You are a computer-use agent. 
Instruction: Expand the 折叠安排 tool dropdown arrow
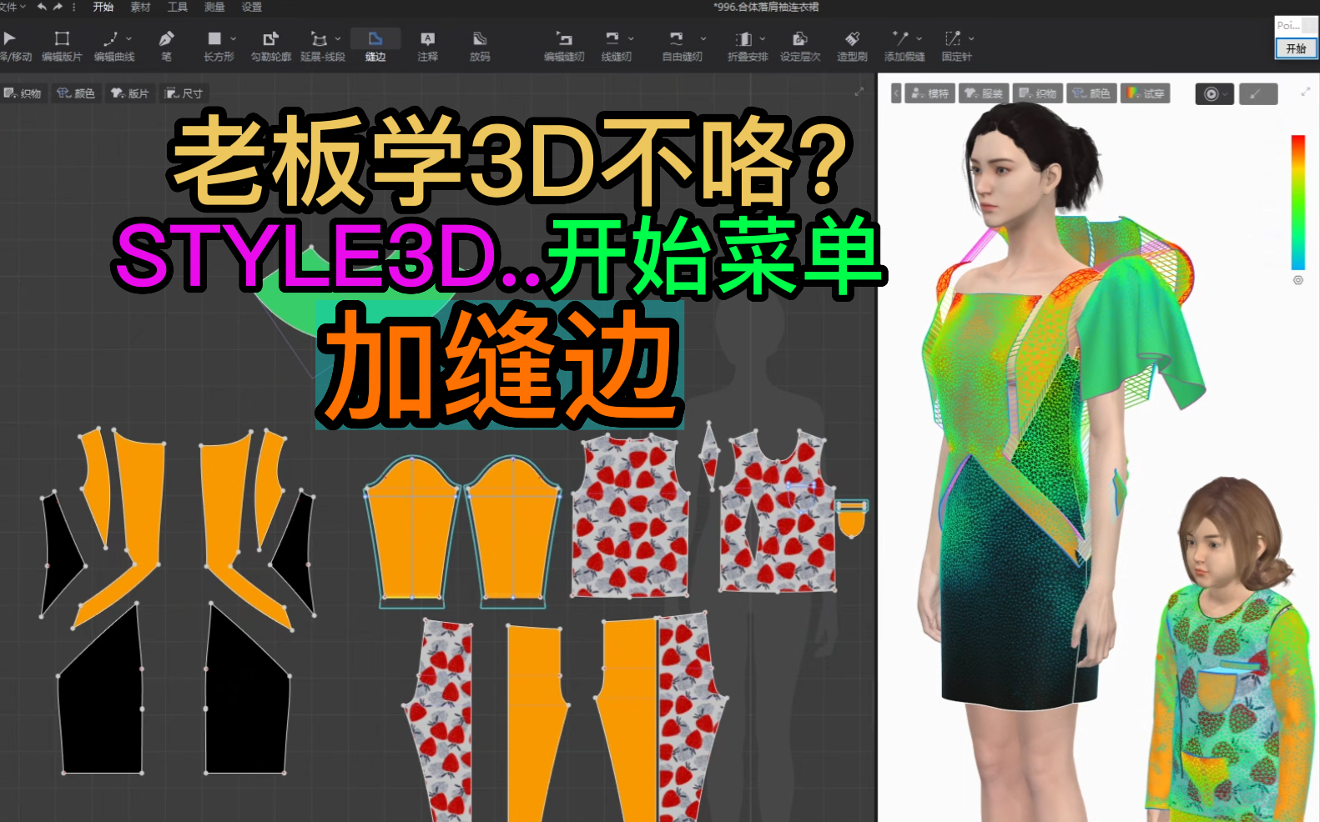762,38
